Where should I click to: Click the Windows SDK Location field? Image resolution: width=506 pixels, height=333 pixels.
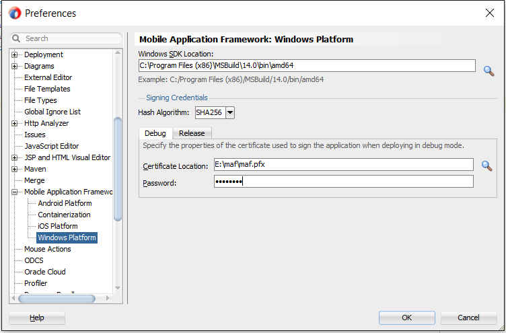click(307, 65)
